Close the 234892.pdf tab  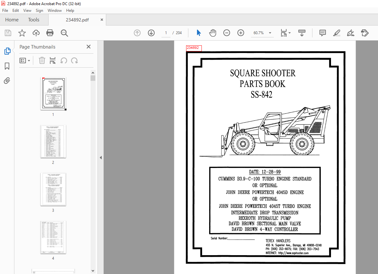coord(102,20)
